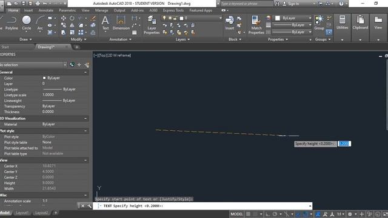Toggle object snap tracking in status bar
Image resolution: width=388 pixels, height=218 pixels.
point(298,214)
